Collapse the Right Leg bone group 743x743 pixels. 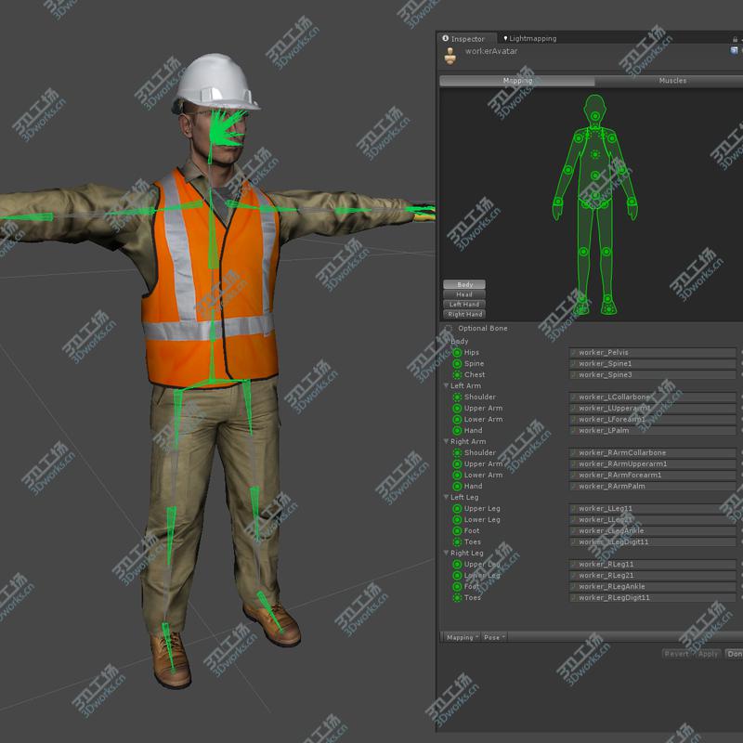(447, 553)
